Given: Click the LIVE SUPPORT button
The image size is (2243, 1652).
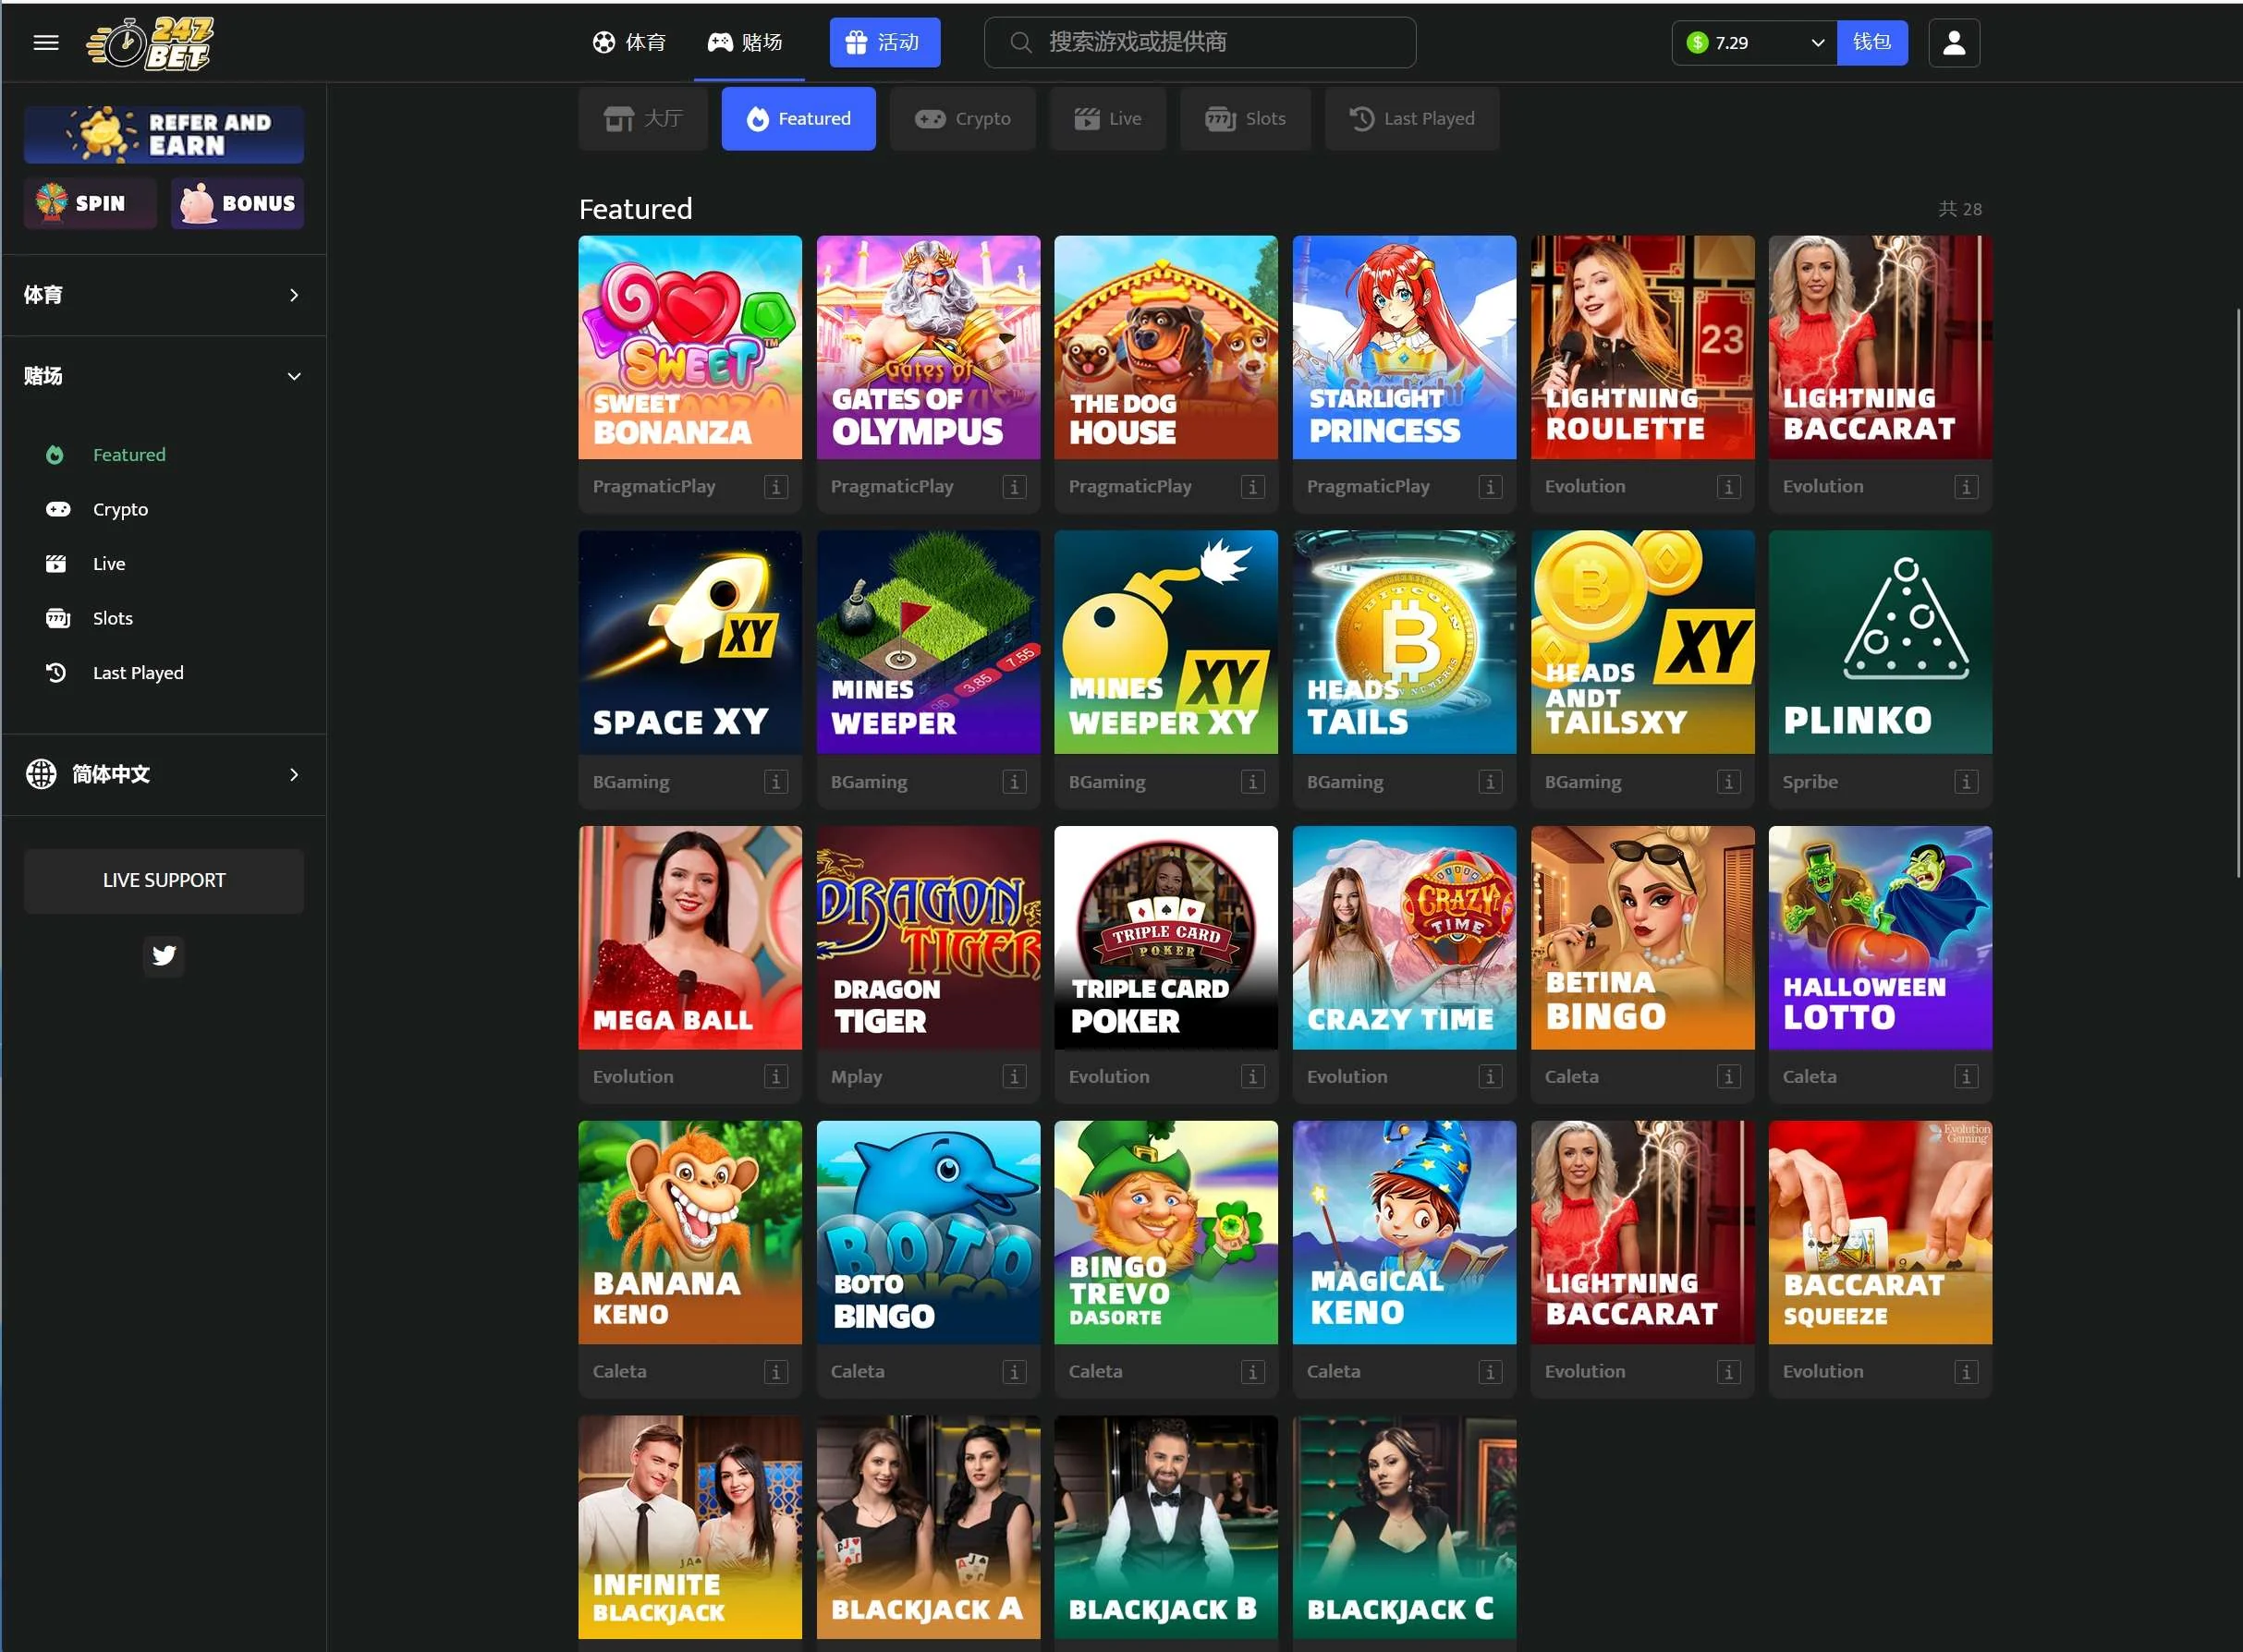Looking at the screenshot, I should [164, 880].
